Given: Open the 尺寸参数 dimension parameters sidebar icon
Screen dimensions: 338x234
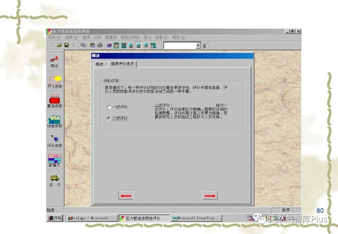Looking at the screenshot, I should point(55,82).
